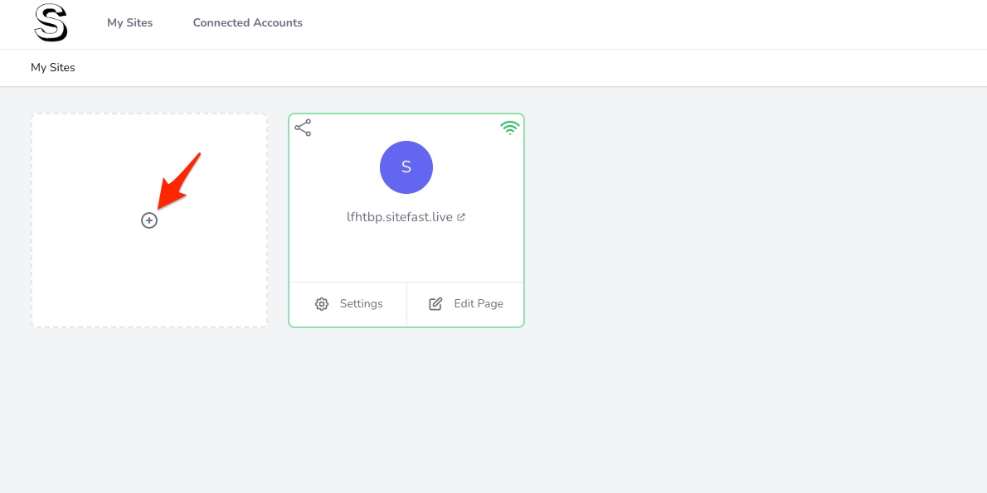Add a new site with the plus icon
This screenshot has width=987, height=493.
(149, 220)
